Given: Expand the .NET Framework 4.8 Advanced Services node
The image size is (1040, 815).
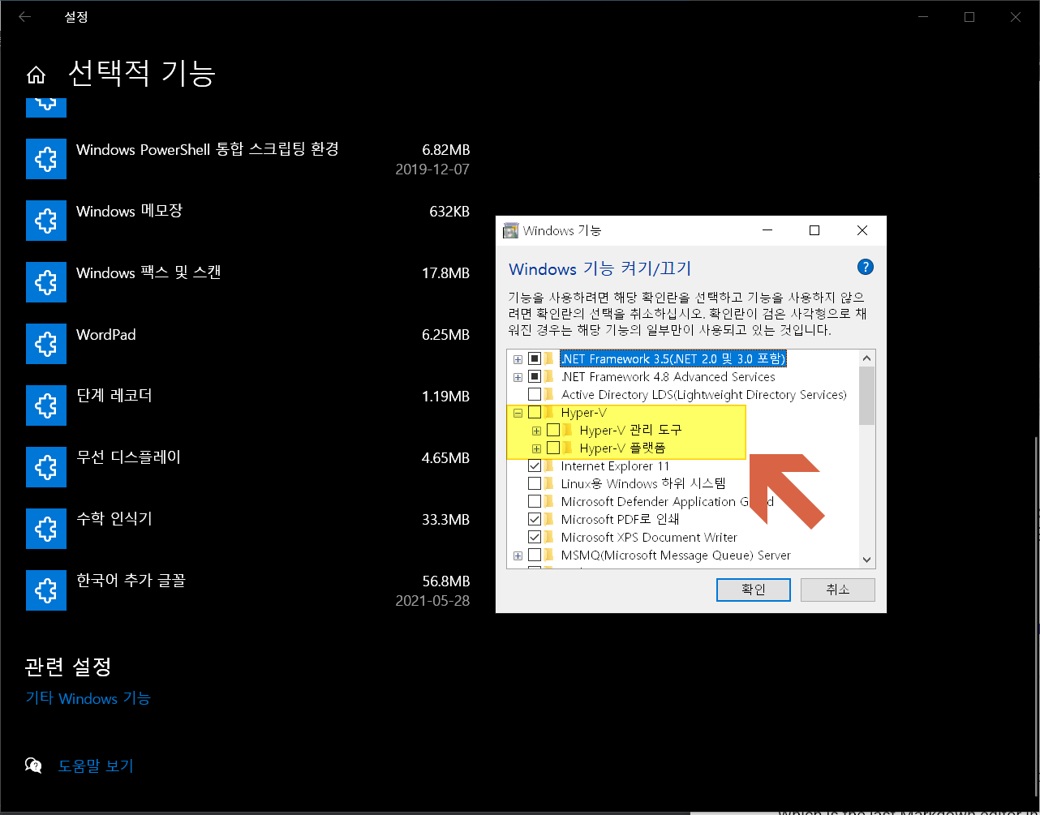Looking at the screenshot, I should [x=518, y=377].
